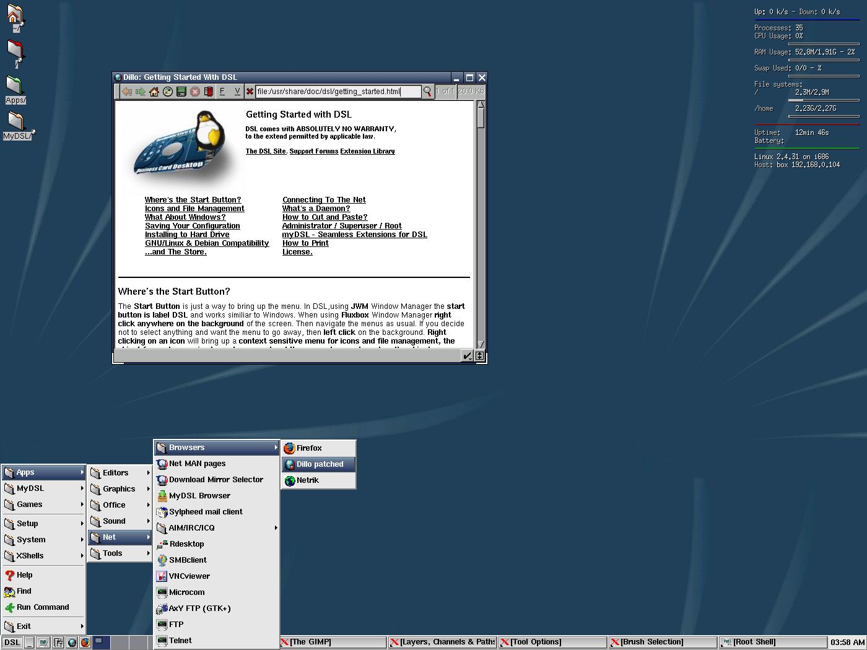The image size is (867, 650).
Task: Expand the Graphics submenu
Action: [120, 489]
